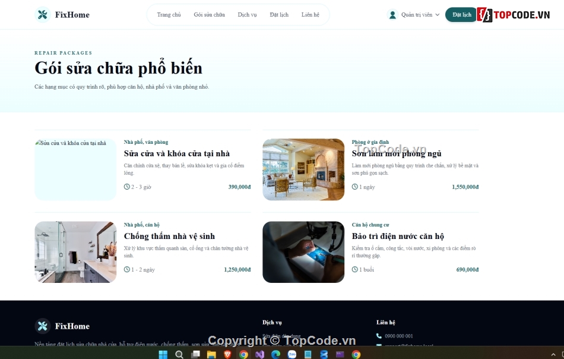Click the Nhà phố, văn phòng category label
Viewport: 564px width, 359px height.
[x=145, y=142]
